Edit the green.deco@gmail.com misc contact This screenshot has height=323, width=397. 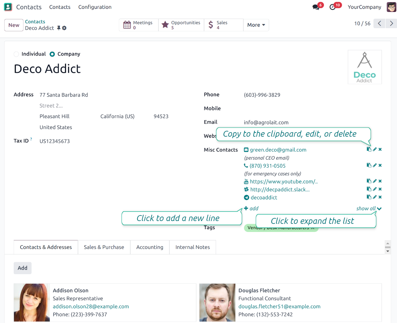pos(375,149)
